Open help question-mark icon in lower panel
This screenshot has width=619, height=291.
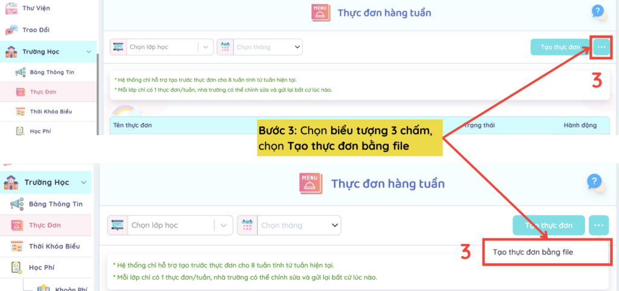click(x=595, y=182)
